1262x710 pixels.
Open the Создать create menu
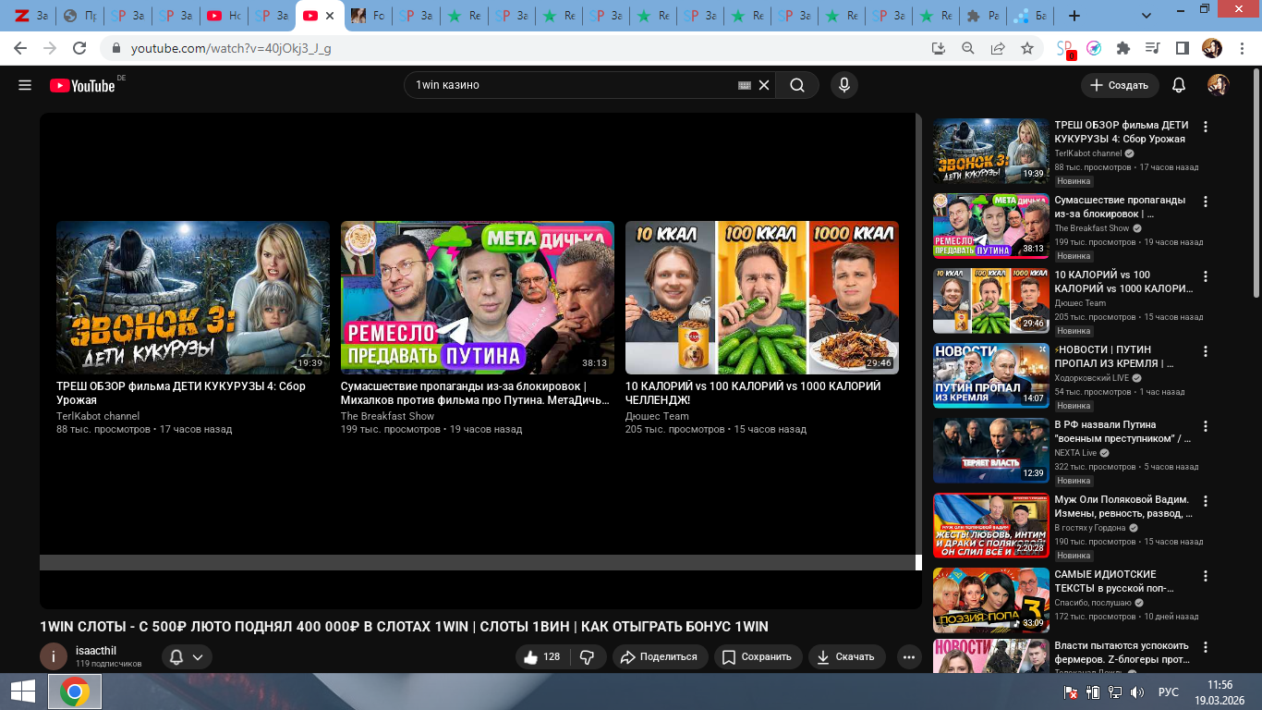1120,85
